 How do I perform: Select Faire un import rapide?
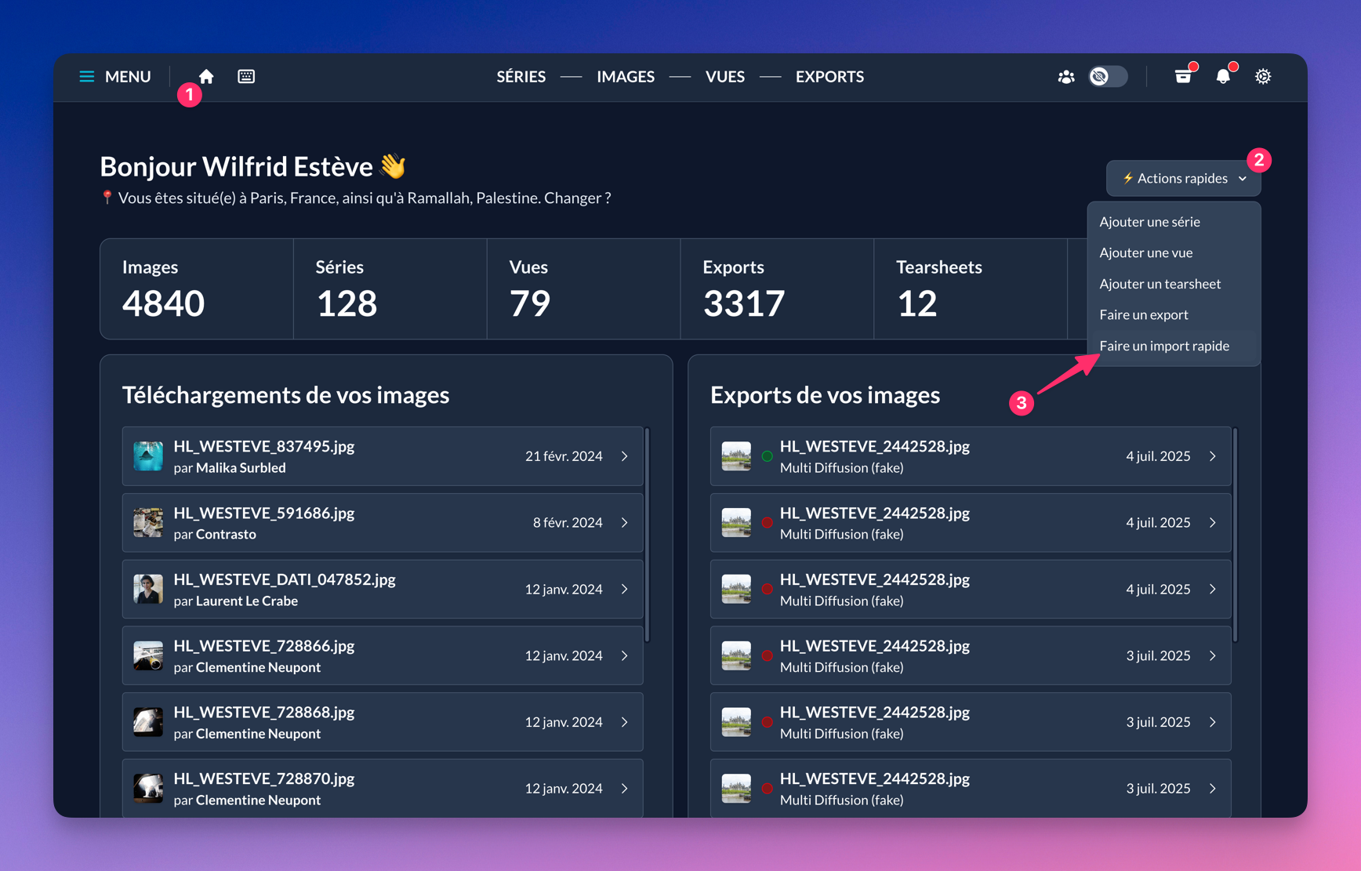point(1164,346)
